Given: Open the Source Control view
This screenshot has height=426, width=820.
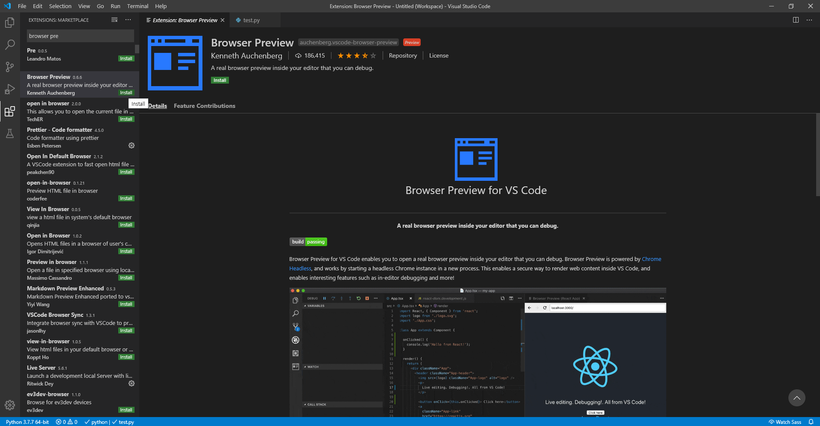Looking at the screenshot, I should click(x=9, y=67).
